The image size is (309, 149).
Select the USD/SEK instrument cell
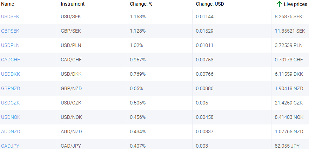click(x=71, y=16)
